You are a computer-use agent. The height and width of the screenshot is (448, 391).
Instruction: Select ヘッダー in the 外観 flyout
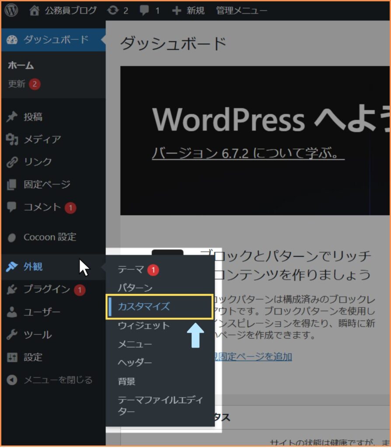point(135,363)
